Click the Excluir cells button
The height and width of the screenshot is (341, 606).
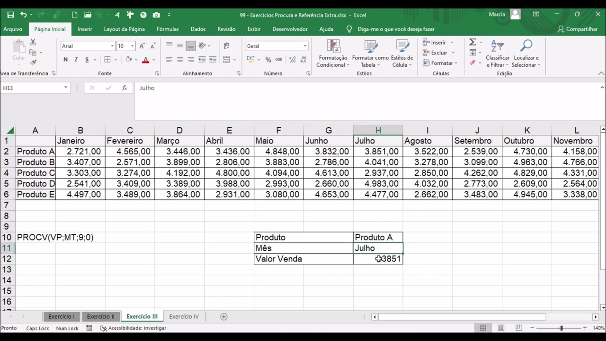point(439,53)
